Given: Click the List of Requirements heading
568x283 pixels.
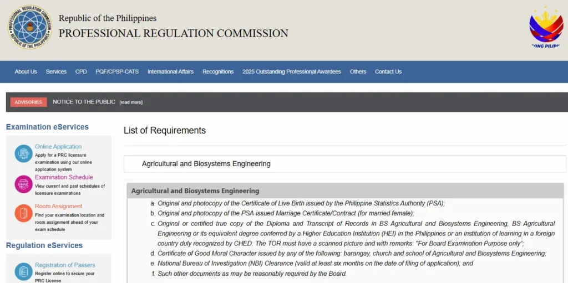Looking at the screenshot, I should click(165, 130).
